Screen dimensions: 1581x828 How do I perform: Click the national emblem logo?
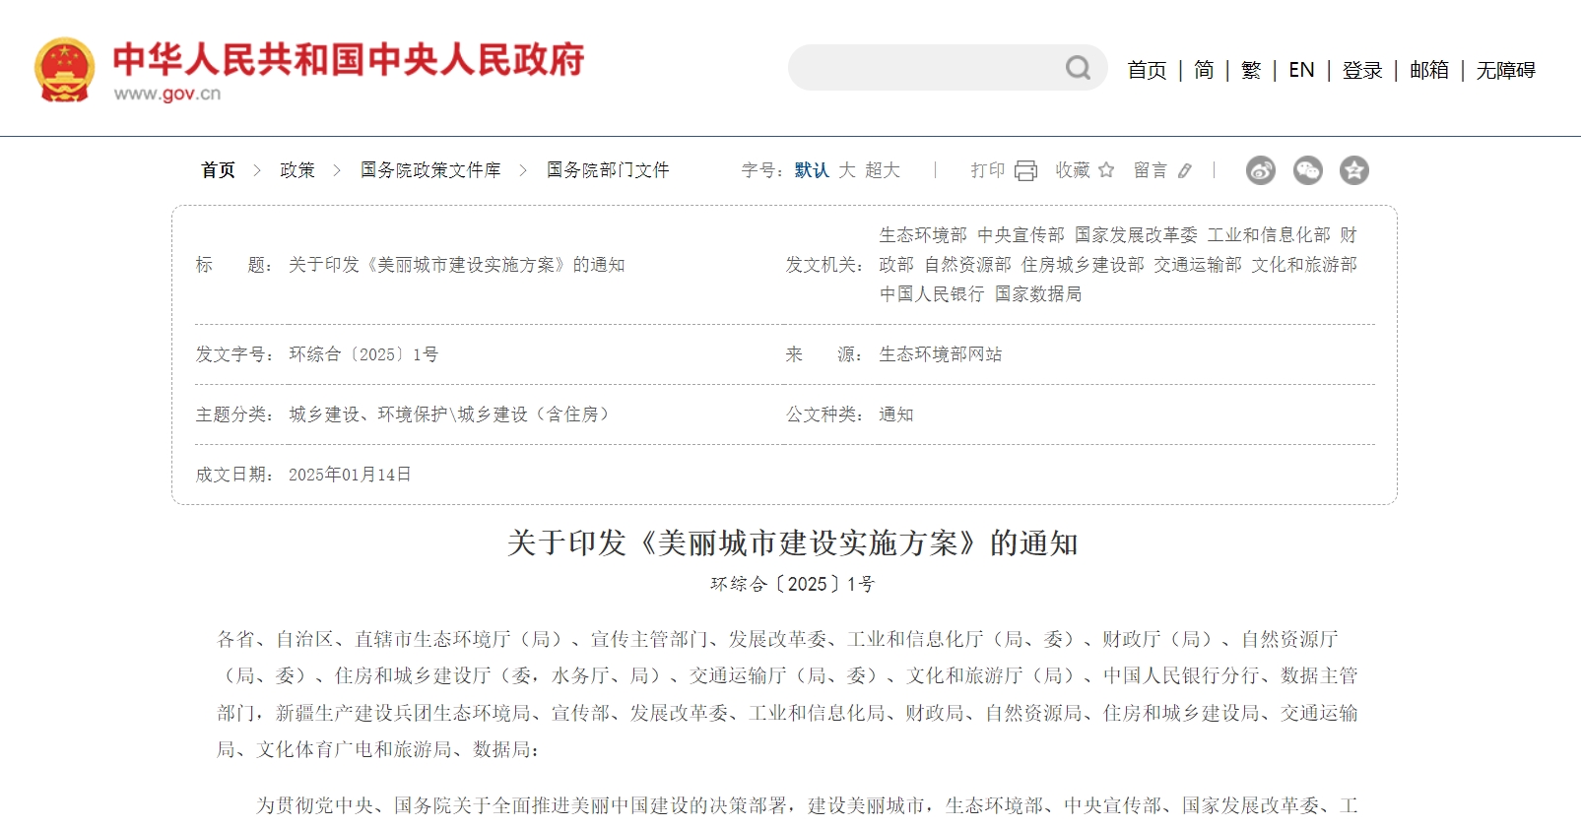click(x=65, y=69)
